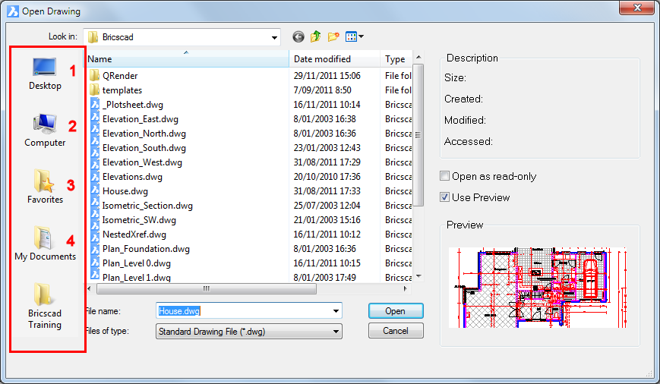Click the drawing preview thumbnail
This screenshot has height=384, width=660.
click(539, 287)
